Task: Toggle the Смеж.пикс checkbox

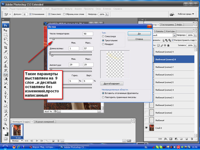Action: [x=49, y=14]
